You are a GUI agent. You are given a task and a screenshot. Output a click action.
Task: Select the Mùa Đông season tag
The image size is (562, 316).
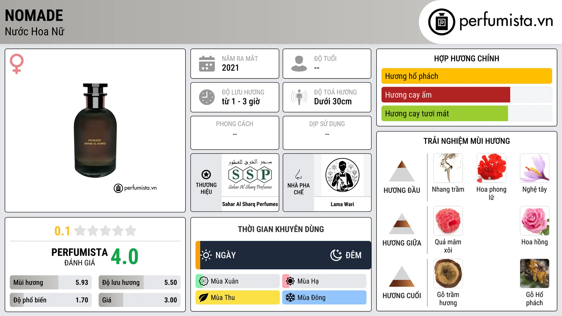[x=324, y=298]
